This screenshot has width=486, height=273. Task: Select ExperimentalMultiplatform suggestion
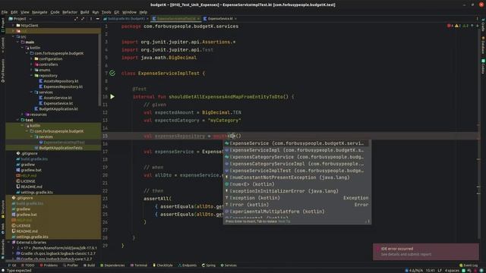297,212
